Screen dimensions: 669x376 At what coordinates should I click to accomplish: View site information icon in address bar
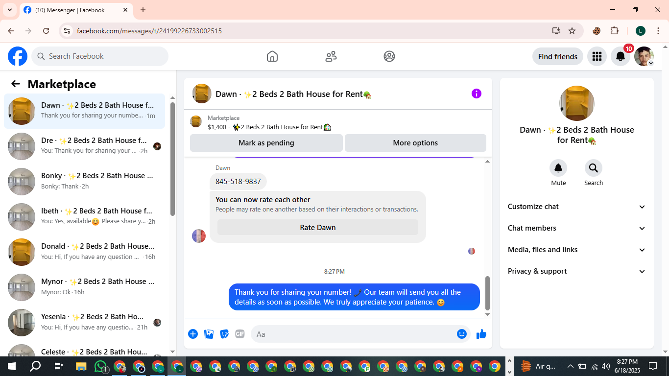68,31
